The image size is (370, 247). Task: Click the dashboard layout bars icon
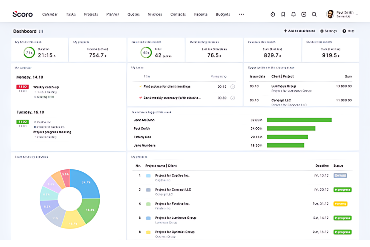click(x=41, y=31)
